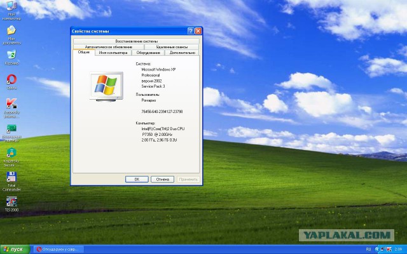Screen dimensions: 407x254
Task: Click the 2.00 ГГц, 2.96 ГБ ОЗУ line
Action: [x=159, y=140]
